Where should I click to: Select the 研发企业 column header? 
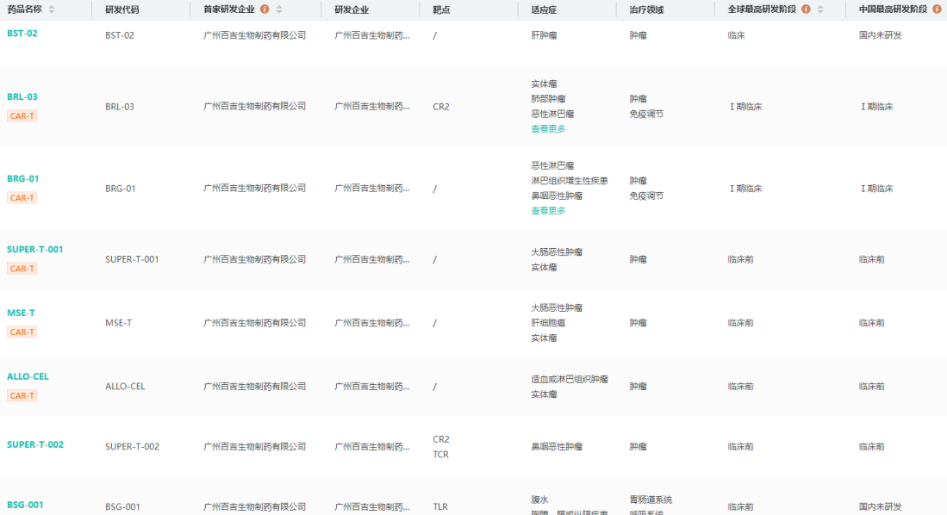click(352, 9)
